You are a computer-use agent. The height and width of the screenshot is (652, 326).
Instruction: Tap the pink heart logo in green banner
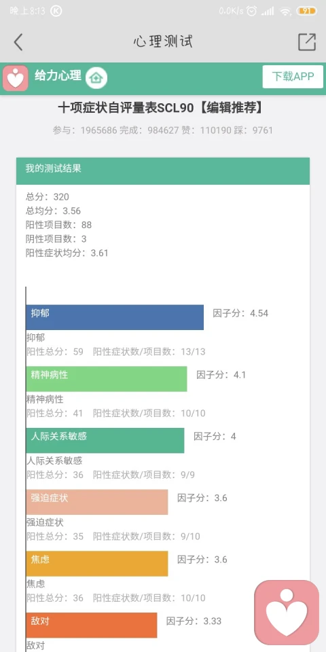coord(16,78)
